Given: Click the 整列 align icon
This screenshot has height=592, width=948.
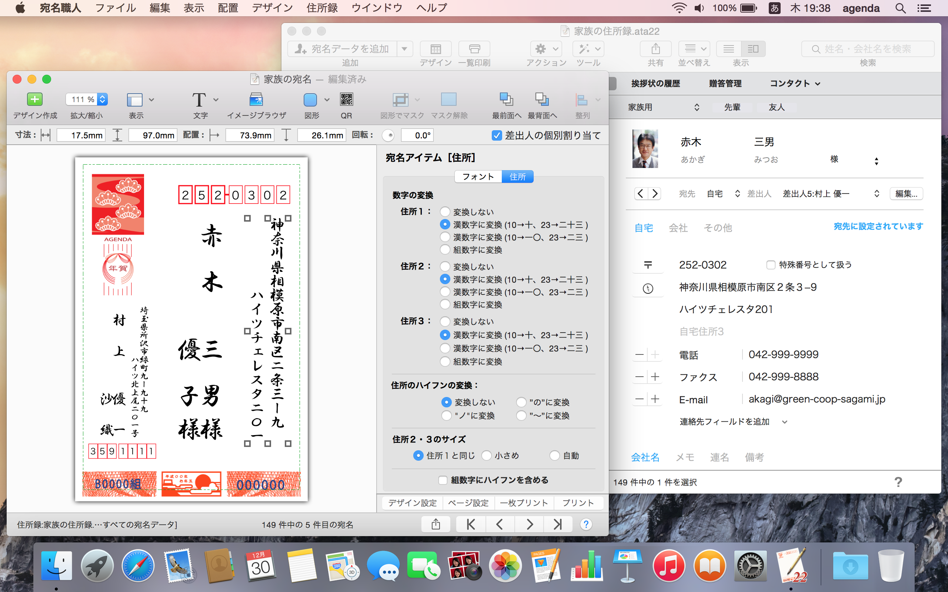Looking at the screenshot, I should [x=582, y=100].
